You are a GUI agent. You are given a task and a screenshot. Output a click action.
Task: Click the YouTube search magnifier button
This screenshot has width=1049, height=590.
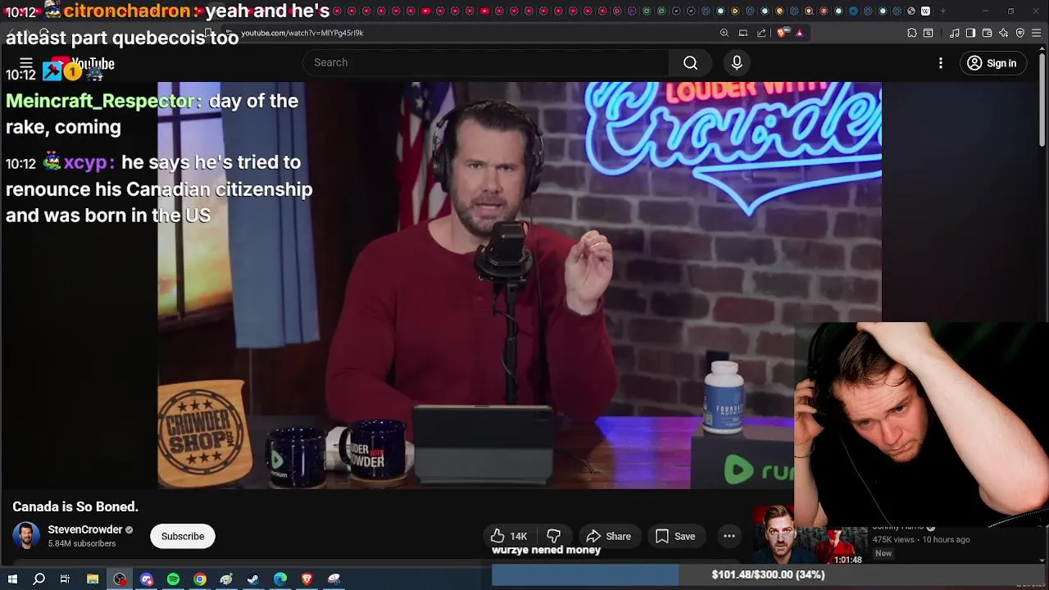click(691, 63)
